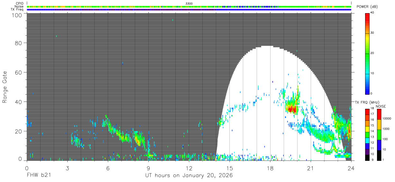The height and width of the screenshot is (182, 395).
Task: Click the 'CPID' label
Action: pyautogui.click(x=19, y=4)
